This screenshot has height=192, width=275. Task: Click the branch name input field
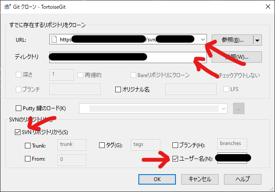coord(75,89)
